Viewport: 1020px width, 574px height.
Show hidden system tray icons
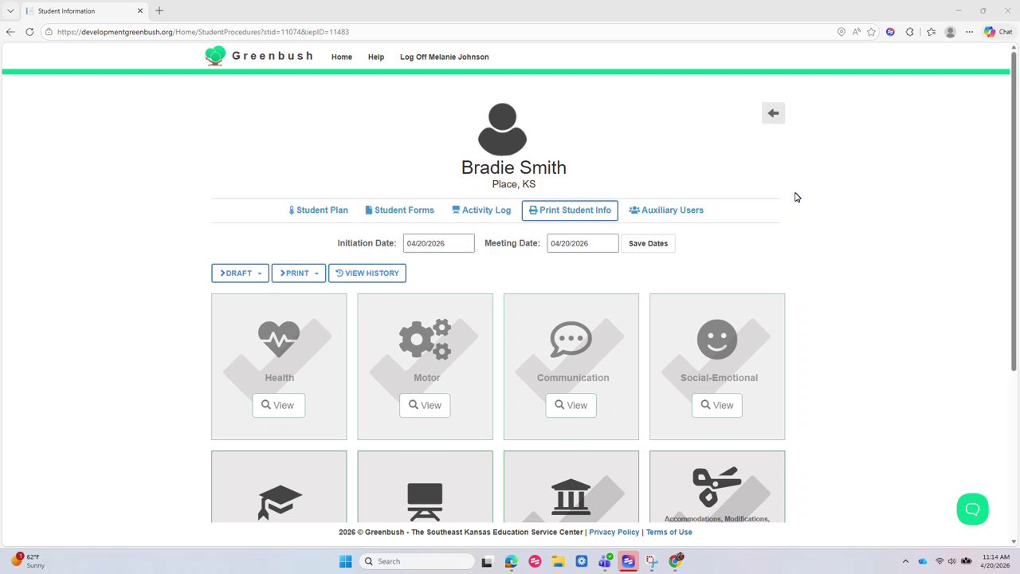905,561
